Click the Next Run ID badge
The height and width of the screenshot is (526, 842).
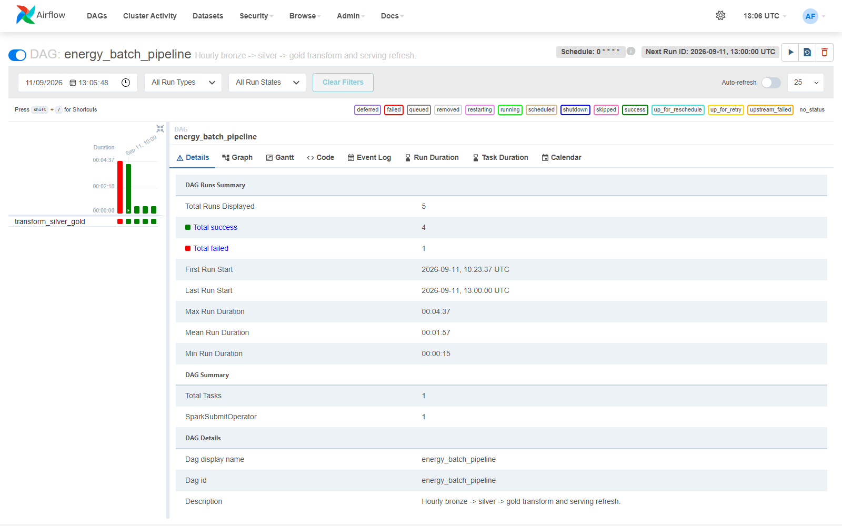coord(710,52)
